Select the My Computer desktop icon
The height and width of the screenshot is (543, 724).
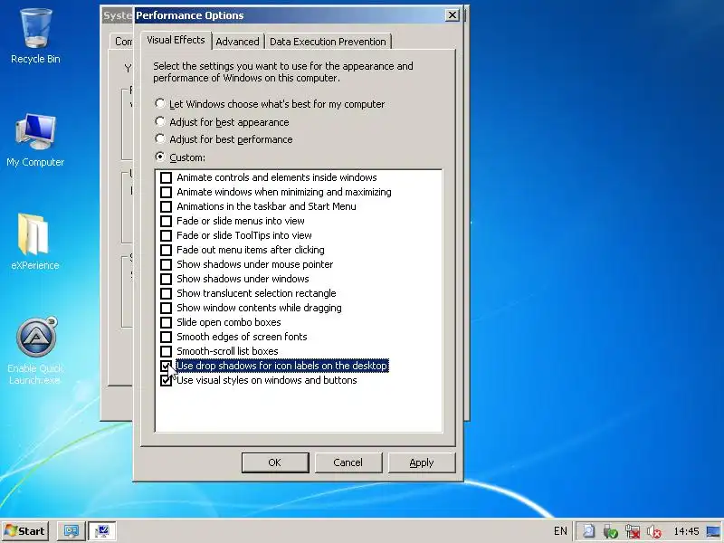point(35,140)
